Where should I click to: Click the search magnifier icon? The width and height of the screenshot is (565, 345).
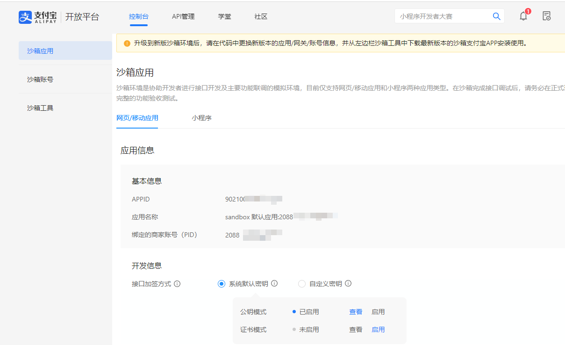point(496,16)
